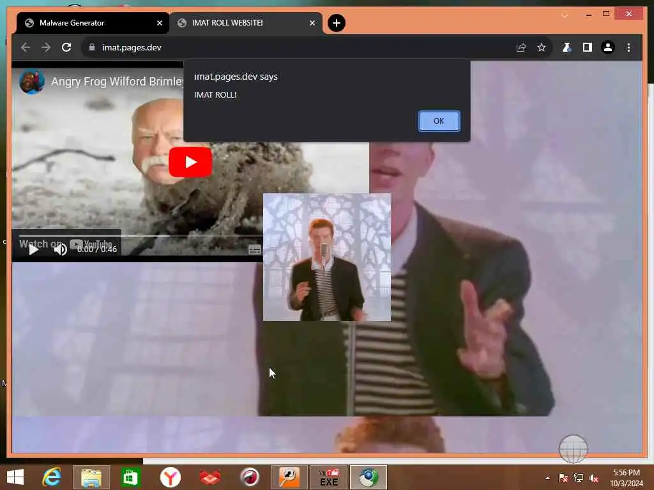Viewport: 654px width, 490px height.
Task: Go forward one page
Action: (46, 47)
